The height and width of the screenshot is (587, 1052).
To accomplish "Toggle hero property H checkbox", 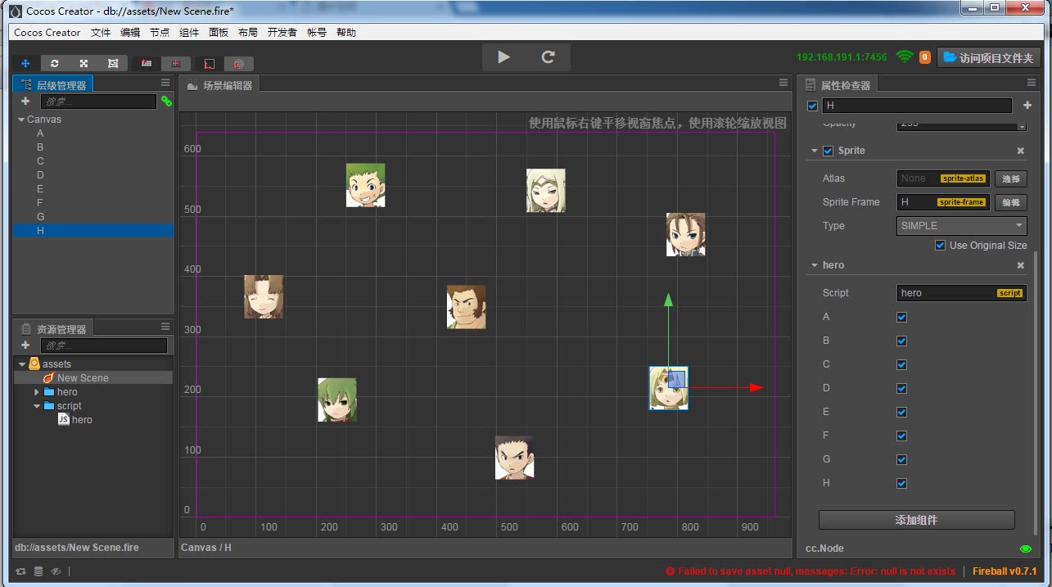I will point(901,483).
